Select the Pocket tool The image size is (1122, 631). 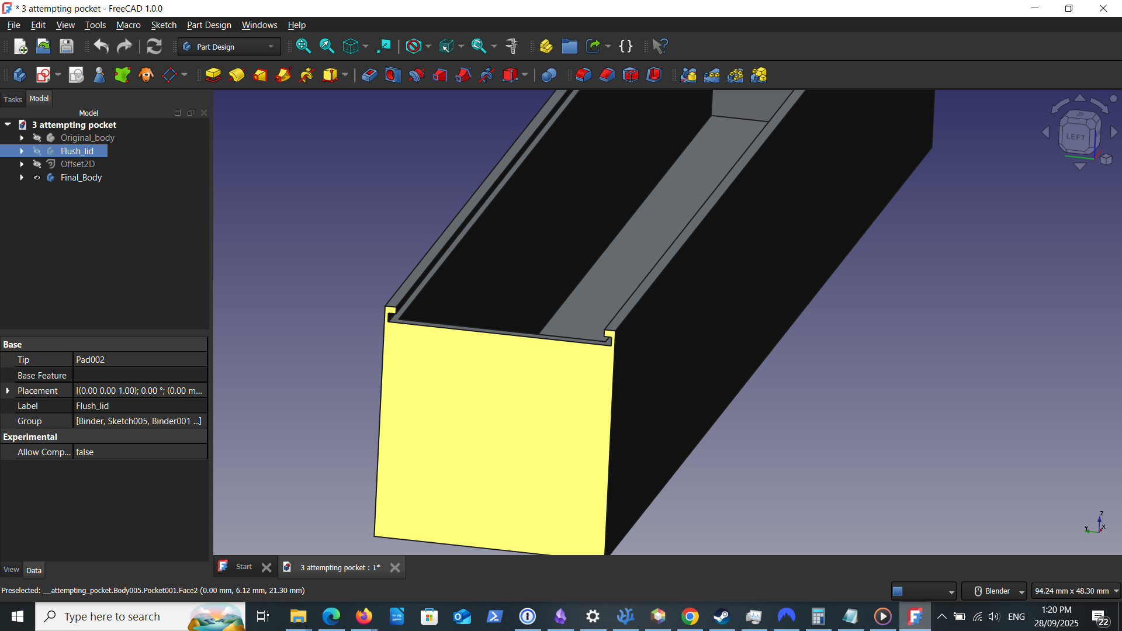(369, 75)
